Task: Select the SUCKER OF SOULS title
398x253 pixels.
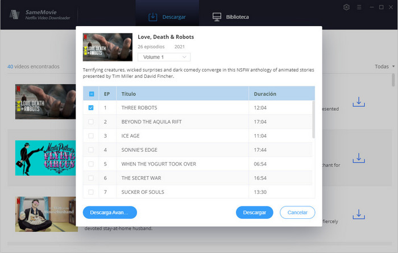Action: tap(143, 192)
